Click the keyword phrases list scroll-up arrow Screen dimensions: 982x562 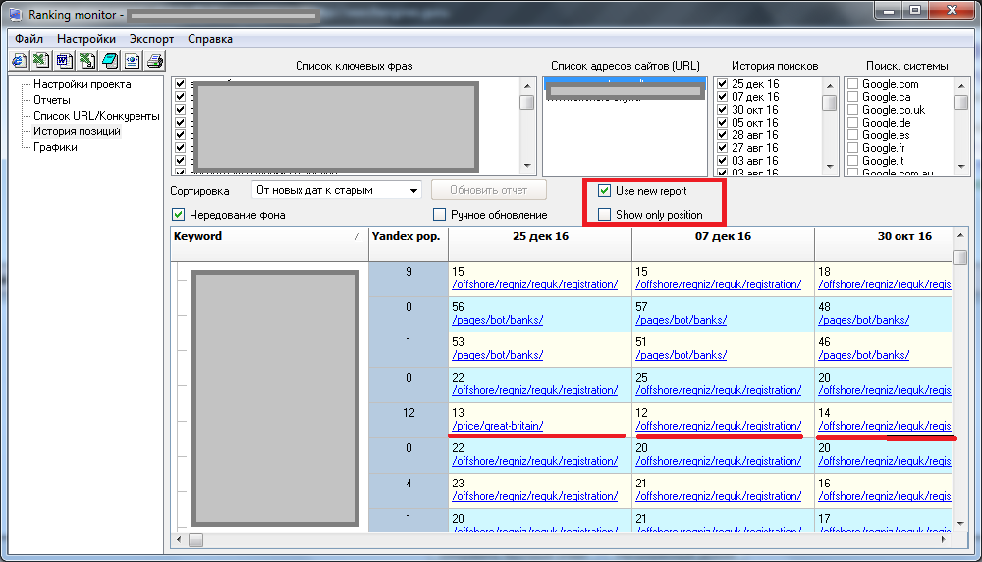tap(527, 85)
